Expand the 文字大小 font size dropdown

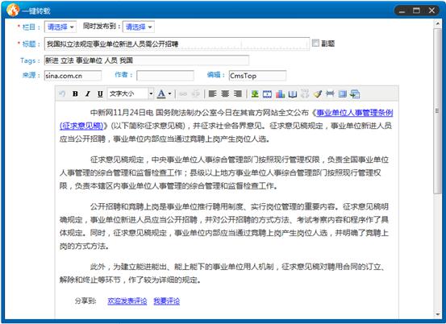(x=151, y=93)
